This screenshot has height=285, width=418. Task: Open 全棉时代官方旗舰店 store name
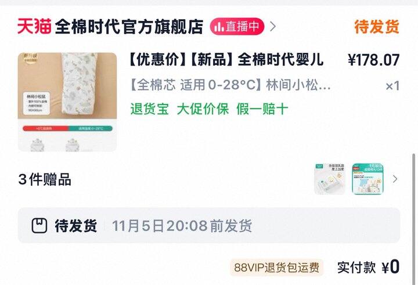click(129, 26)
